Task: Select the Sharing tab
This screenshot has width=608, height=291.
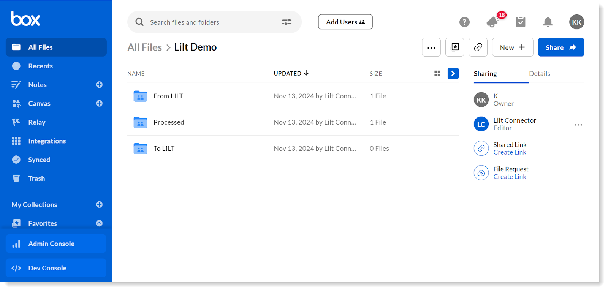Action: (485, 74)
